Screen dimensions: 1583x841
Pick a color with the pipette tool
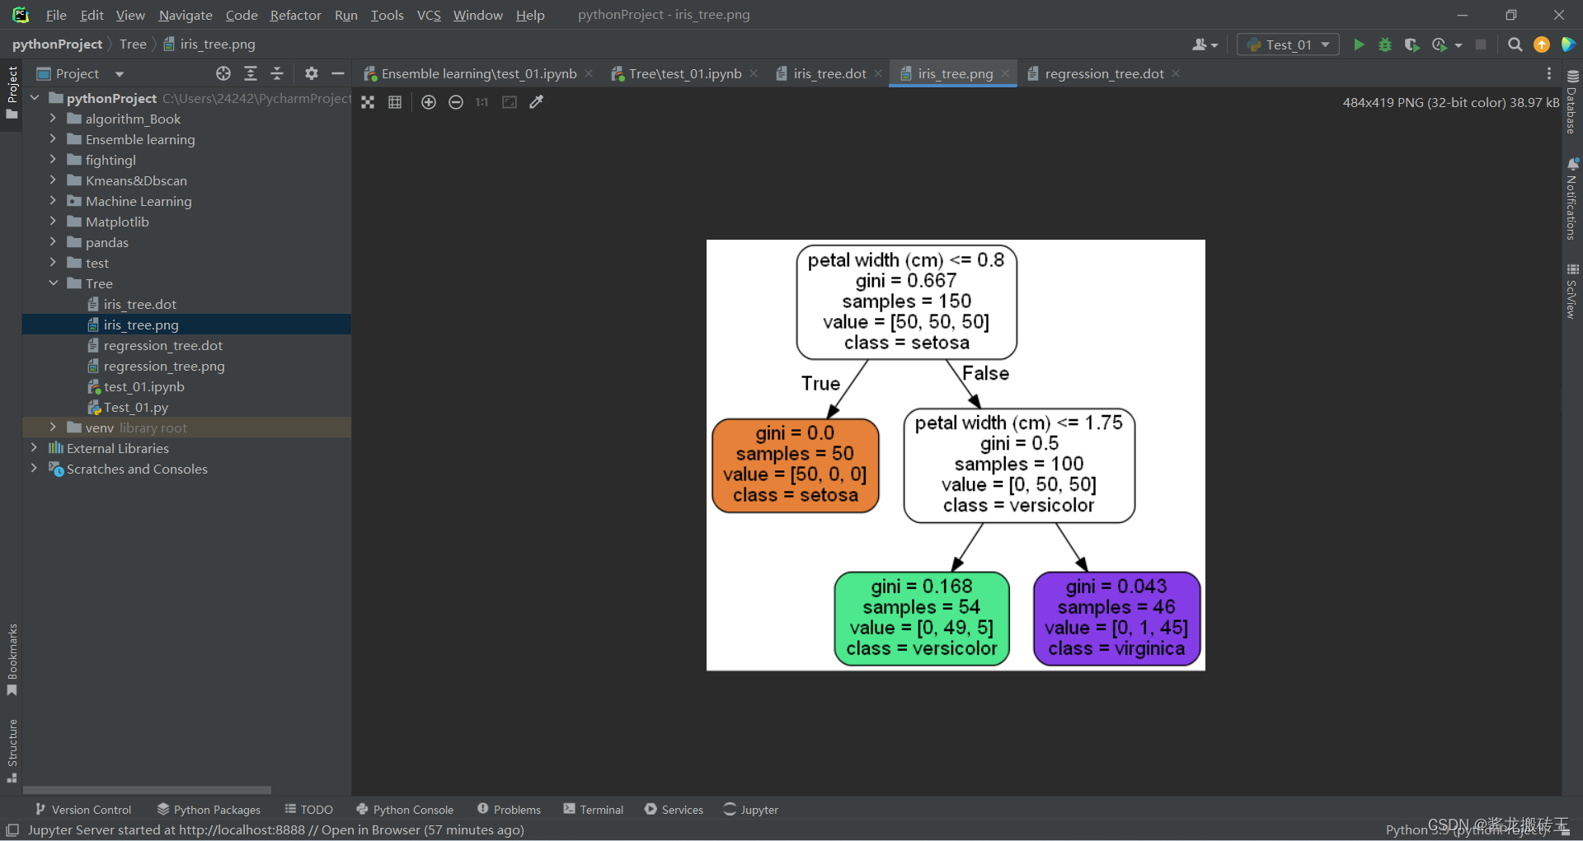tap(537, 102)
